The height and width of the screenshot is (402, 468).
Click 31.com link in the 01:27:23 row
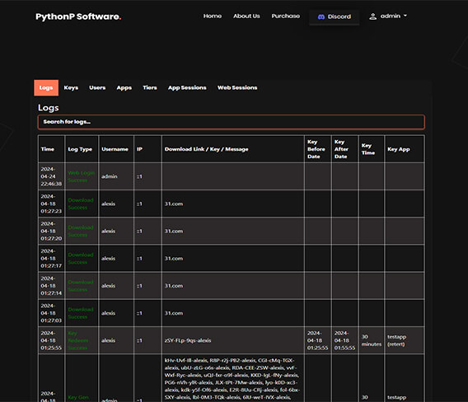click(x=174, y=203)
